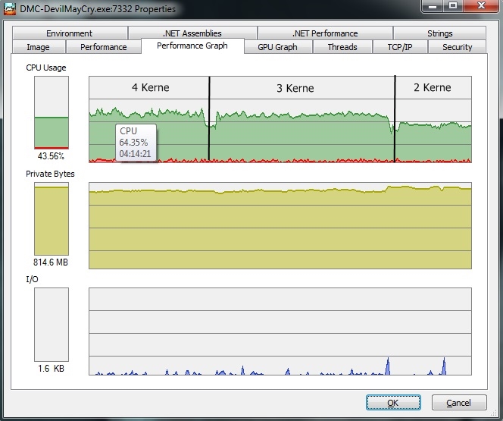Viewport: 503px width, 421px height.
Task: Open the .NET Assemblies tab
Action: coord(192,33)
